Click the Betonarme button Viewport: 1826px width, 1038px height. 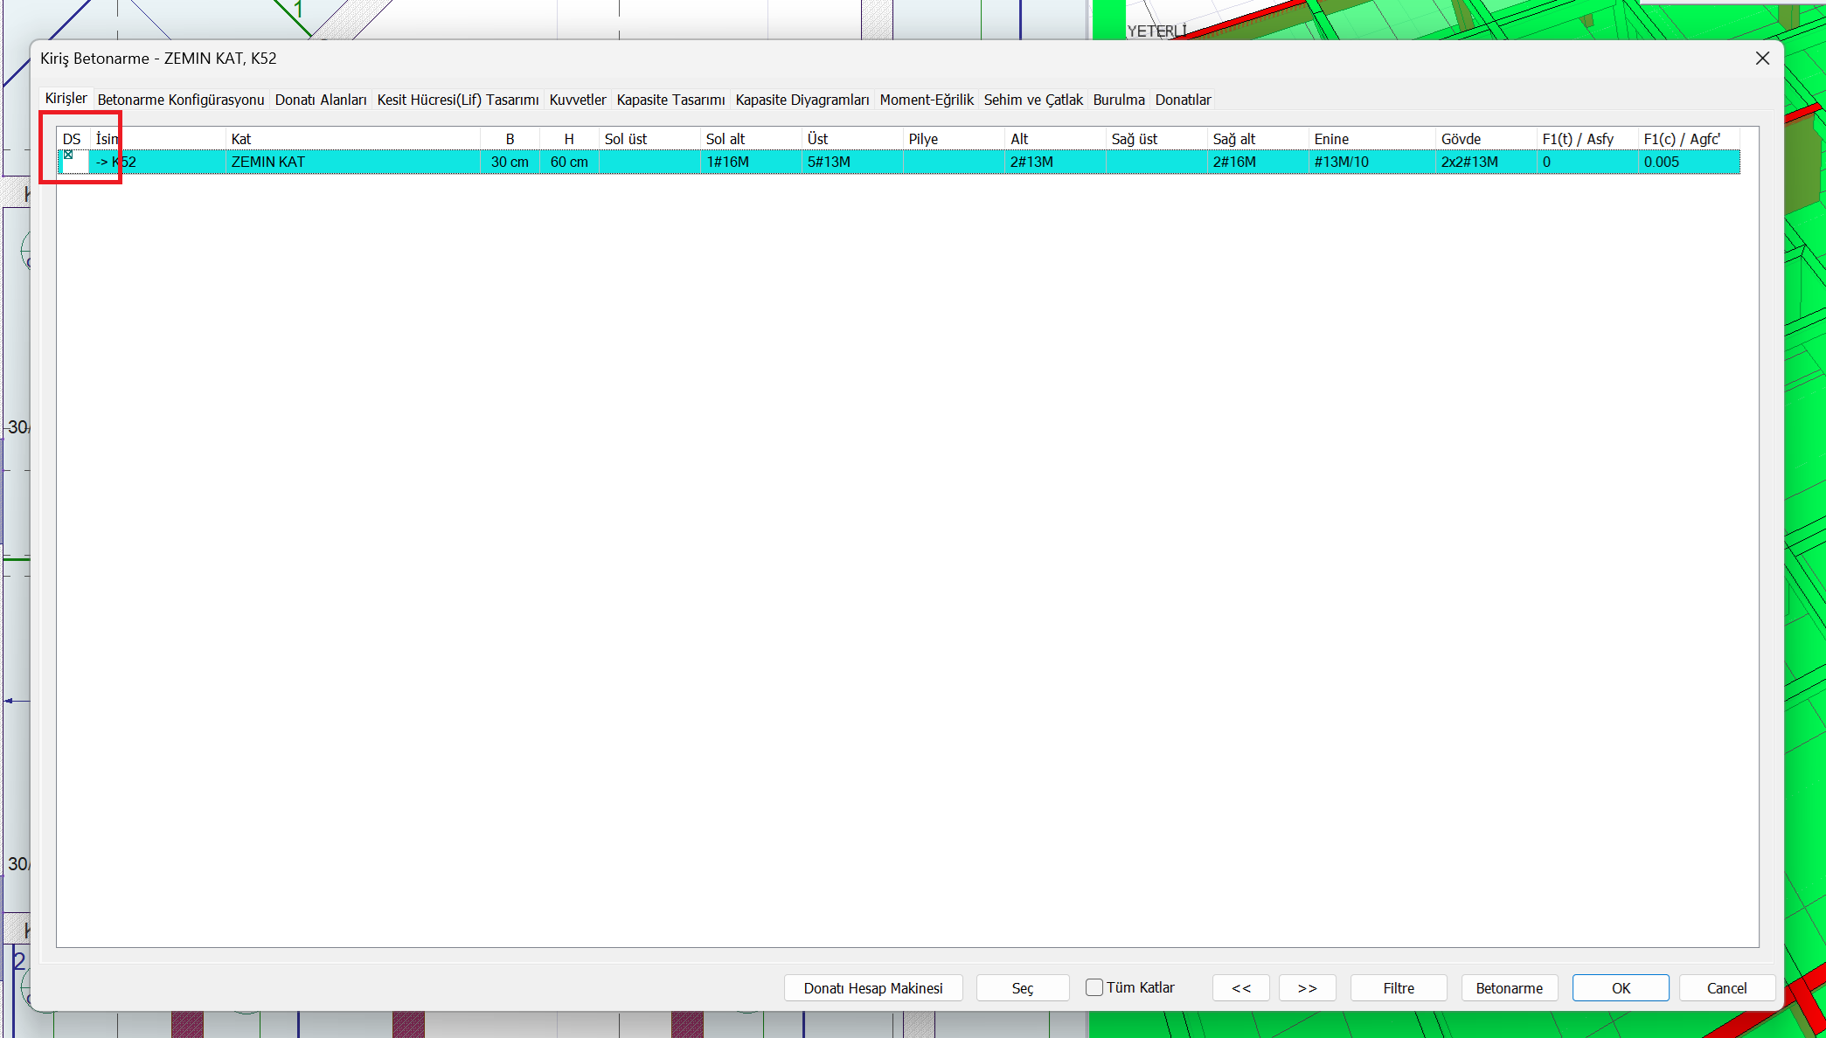click(x=1510, y=988)
